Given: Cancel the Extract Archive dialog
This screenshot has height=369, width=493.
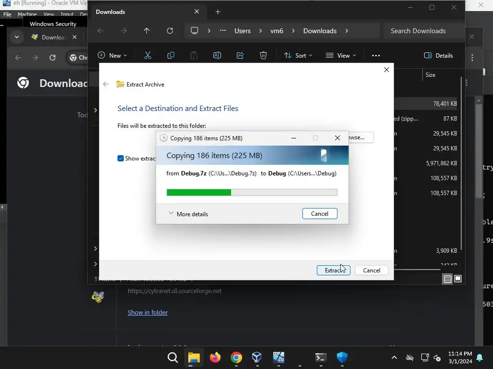Looking at the screenshot, I should click(x=371, y=270).
